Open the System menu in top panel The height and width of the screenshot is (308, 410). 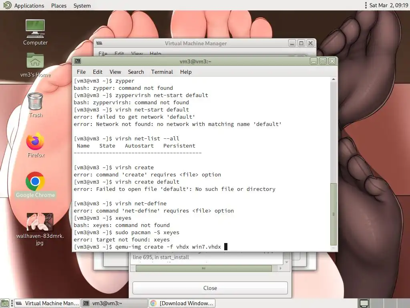coord(82,6)
